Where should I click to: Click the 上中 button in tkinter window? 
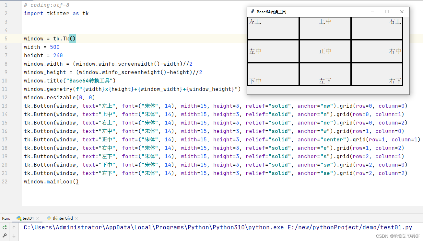325,28
